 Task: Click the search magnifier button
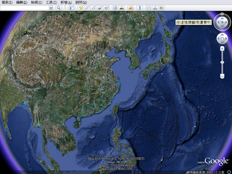click(x=58, y=8)
